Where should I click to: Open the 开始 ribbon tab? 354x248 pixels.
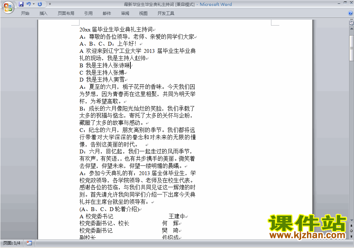(x=25, y=13)
